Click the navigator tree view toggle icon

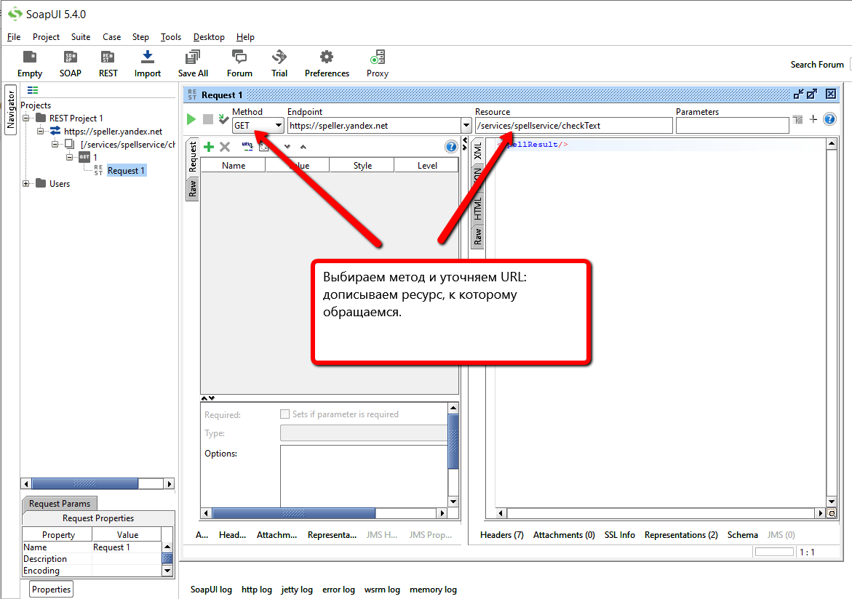coord(33,90)
